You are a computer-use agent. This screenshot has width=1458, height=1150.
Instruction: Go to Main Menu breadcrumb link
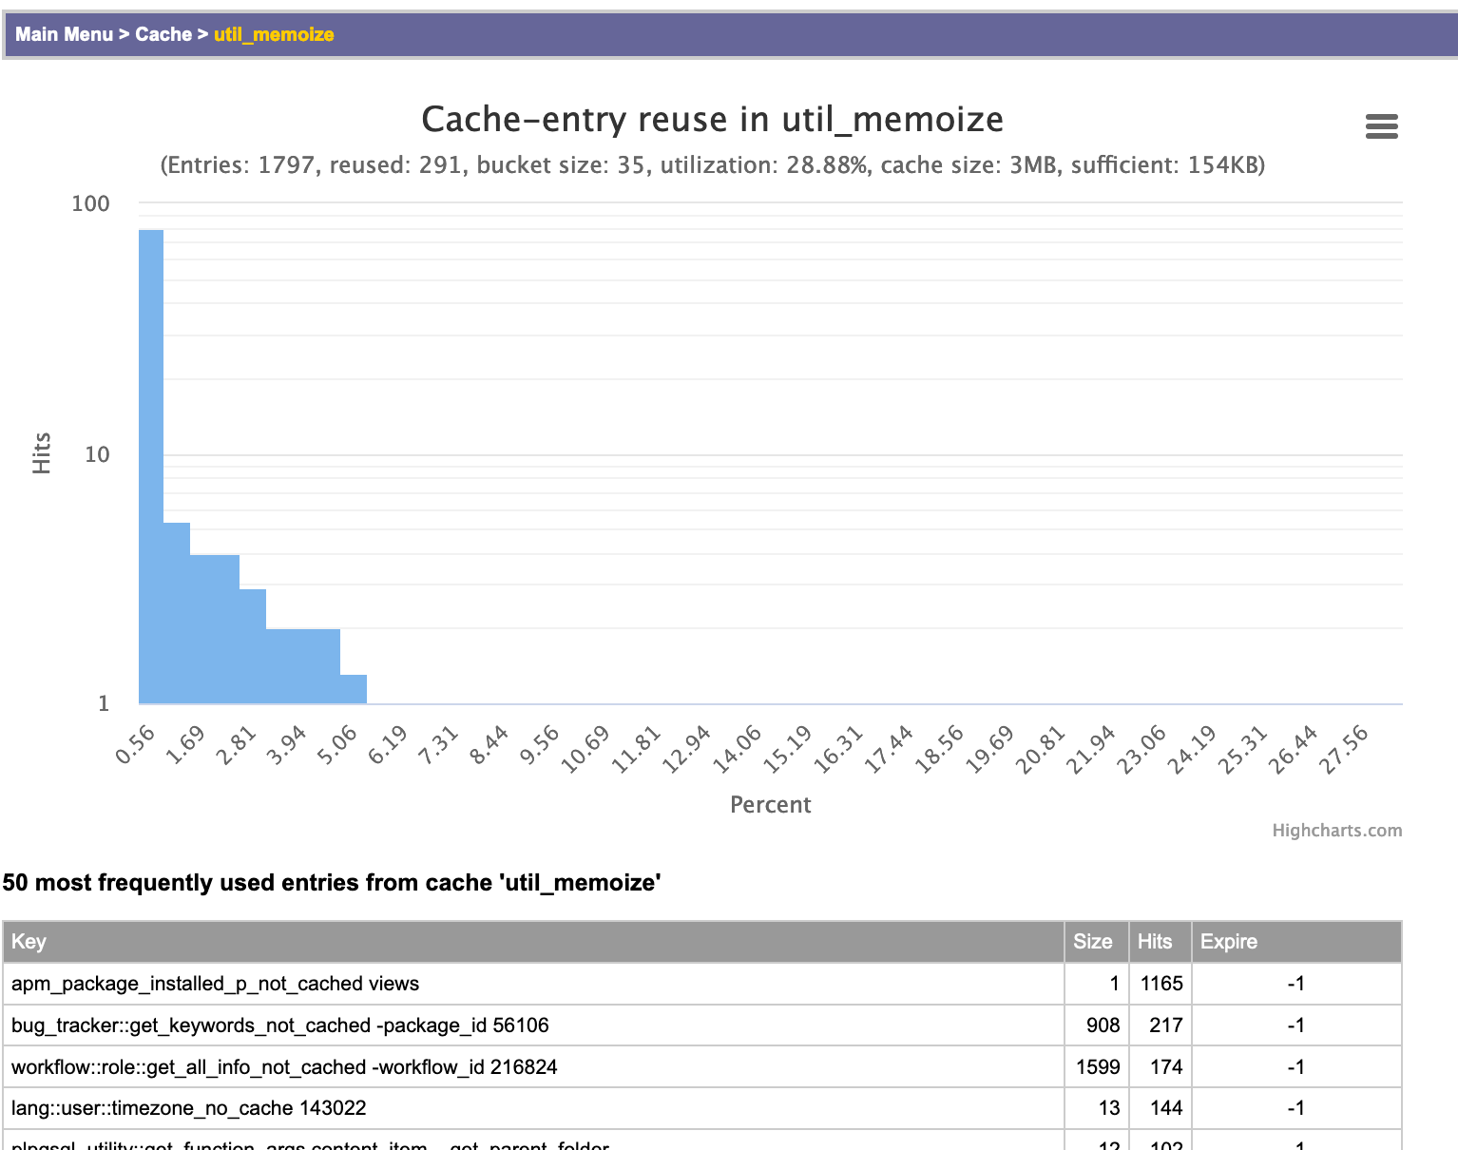coord(64,34)
